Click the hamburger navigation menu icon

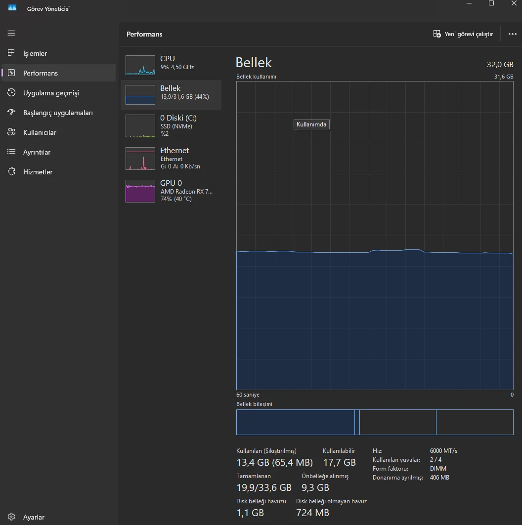(x=11, y=33)
